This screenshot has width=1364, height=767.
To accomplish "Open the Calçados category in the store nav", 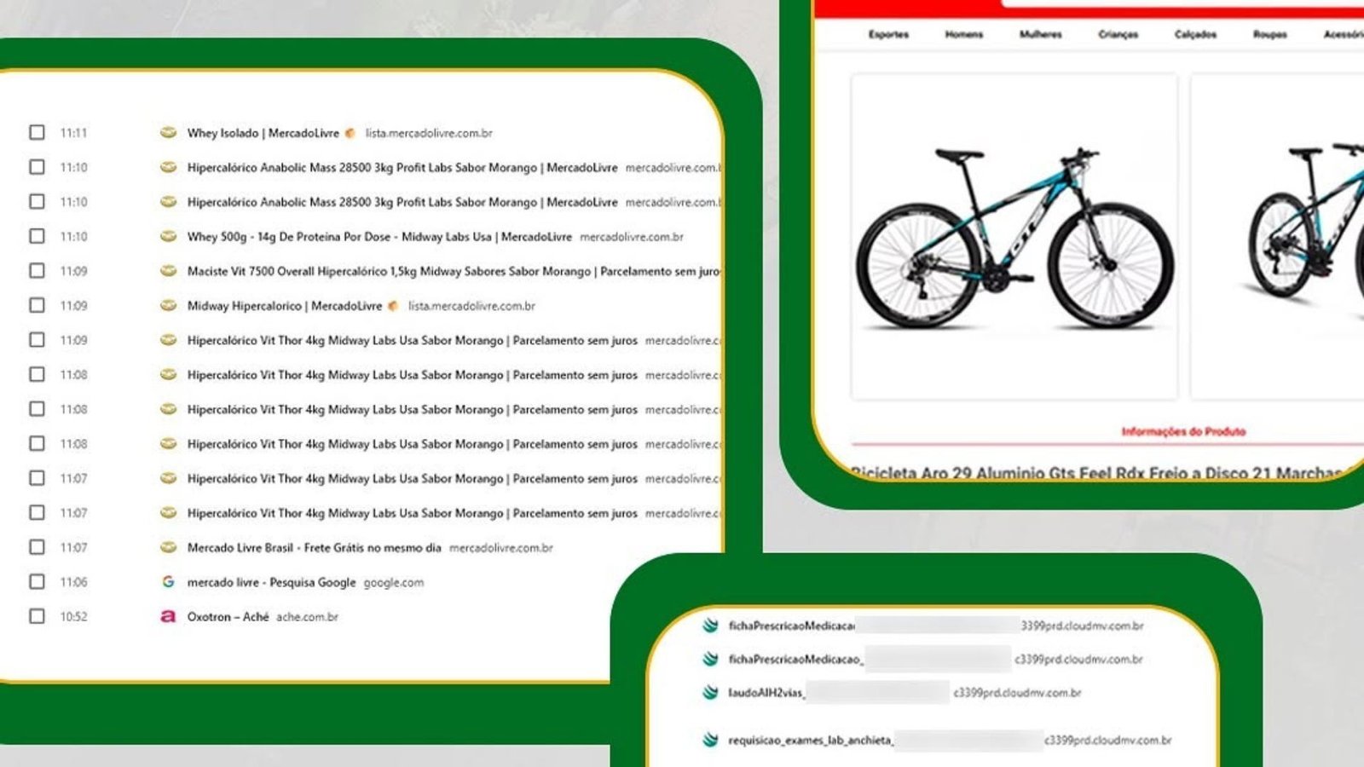I will [x=1195, y=35].
